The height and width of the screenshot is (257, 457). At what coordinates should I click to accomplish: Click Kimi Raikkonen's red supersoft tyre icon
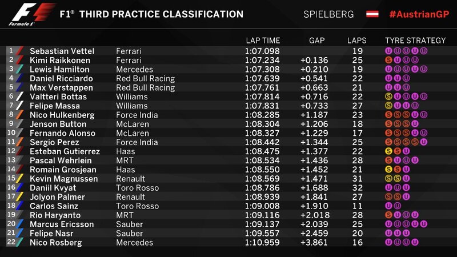pos(388,60)
